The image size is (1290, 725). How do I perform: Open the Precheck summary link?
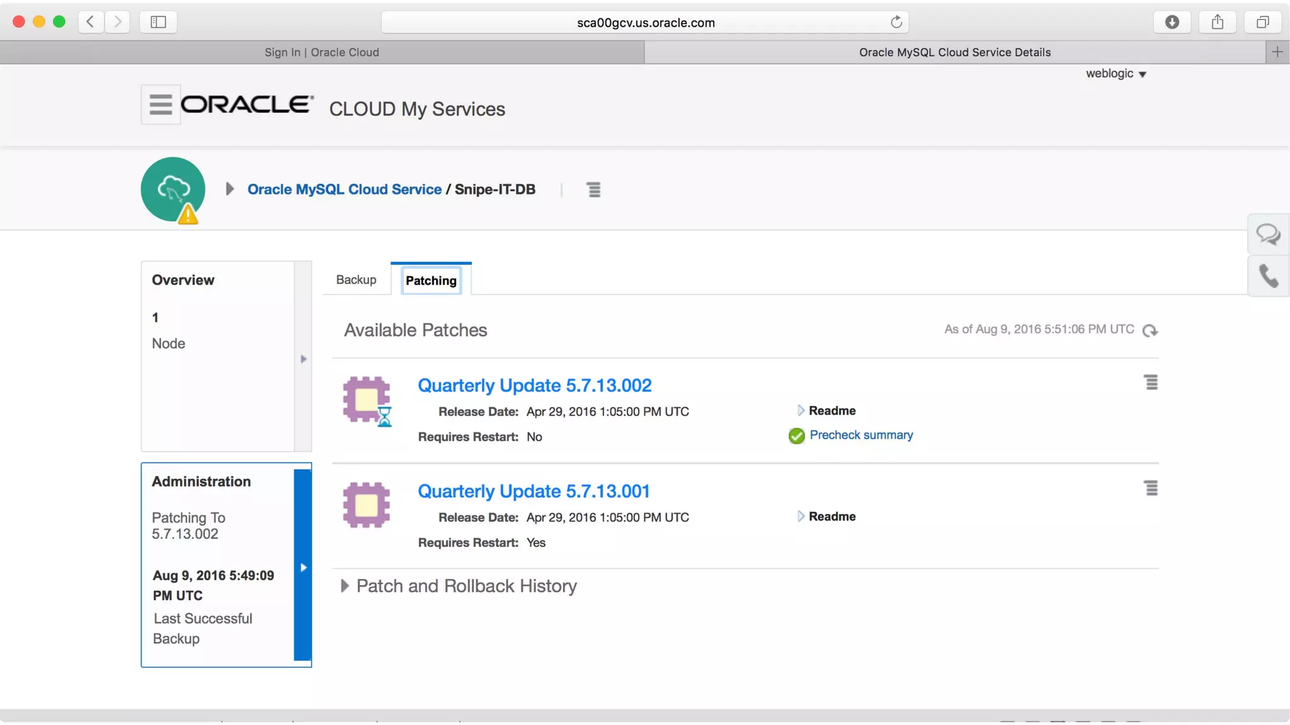[860, 435]
